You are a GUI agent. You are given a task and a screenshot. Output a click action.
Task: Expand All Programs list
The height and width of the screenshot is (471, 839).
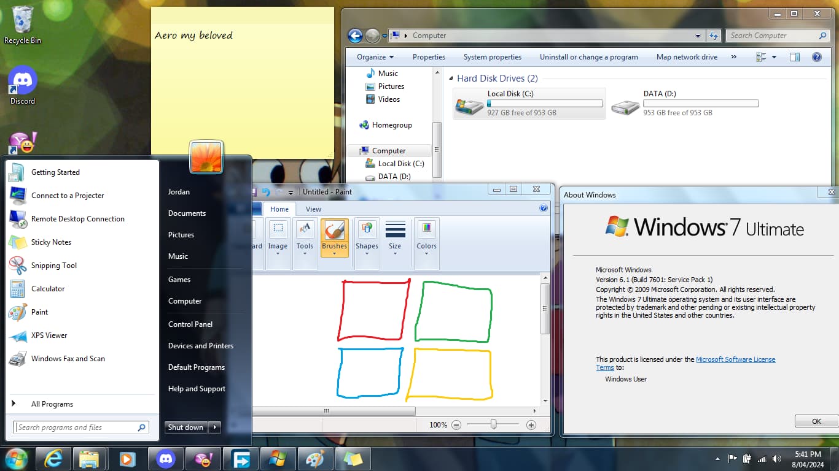(x=81, y=404)
